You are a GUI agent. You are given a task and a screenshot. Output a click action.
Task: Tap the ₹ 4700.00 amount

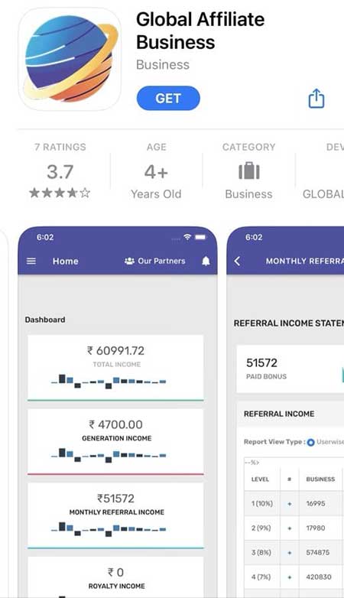point(115,424)
